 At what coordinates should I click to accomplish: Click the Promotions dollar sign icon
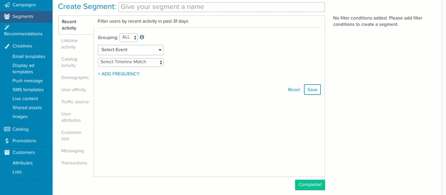7,141
